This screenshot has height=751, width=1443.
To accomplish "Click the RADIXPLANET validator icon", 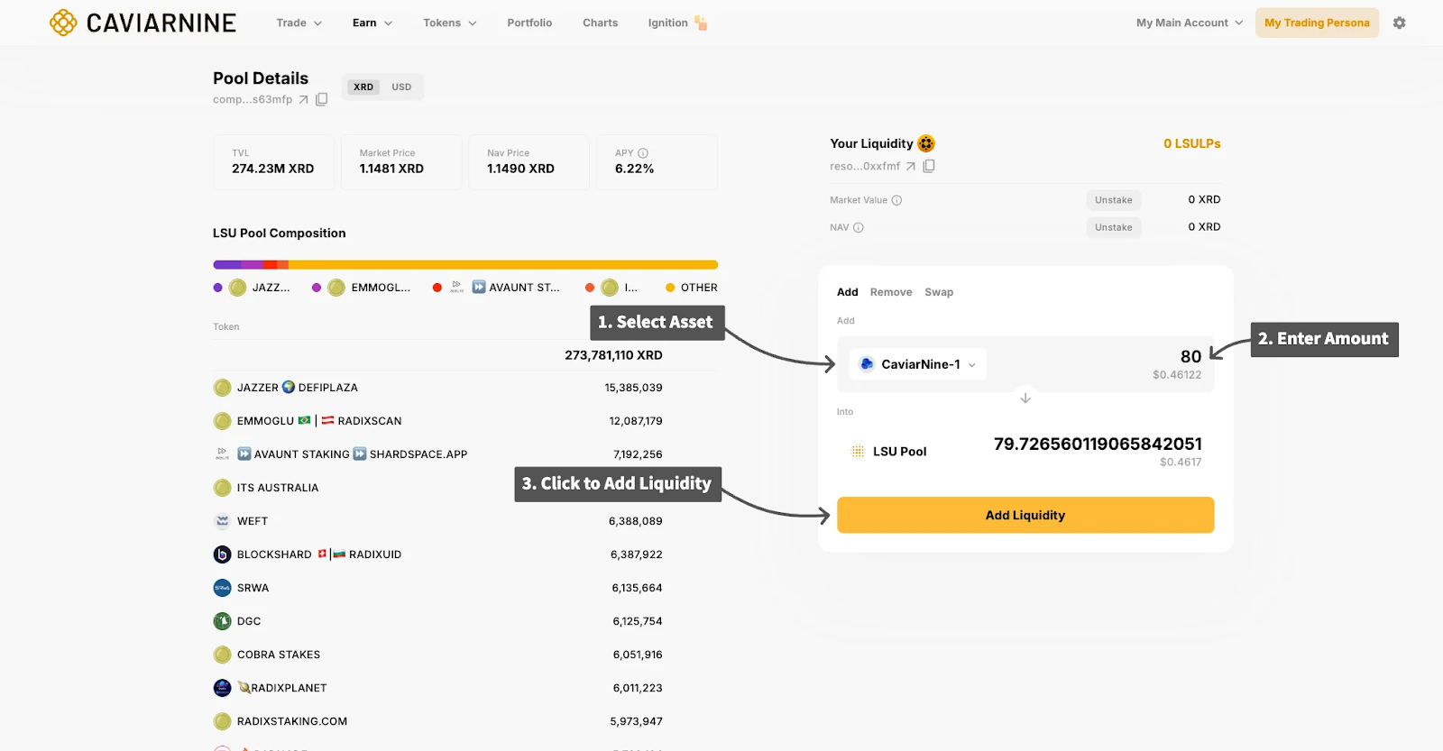I will pos(223,688).
